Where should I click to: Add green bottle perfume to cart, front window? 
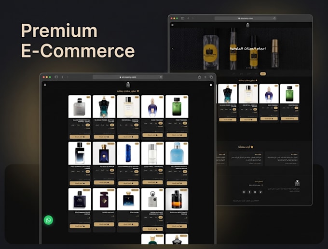[x=177, y=135]
